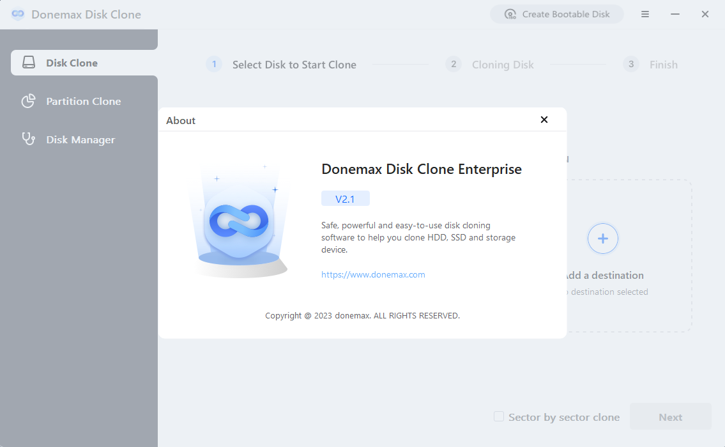Open the donemax.com website link
This screenshot has width=725, height=447.
[x=373, y=274]
